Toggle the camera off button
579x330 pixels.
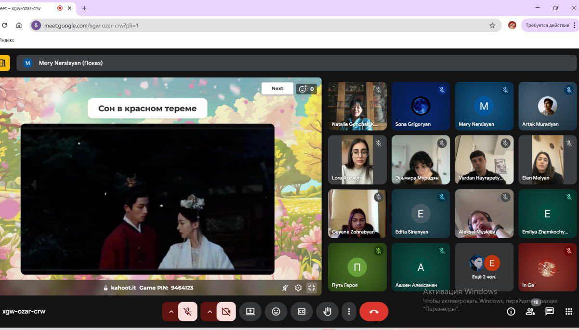(226, 312)
